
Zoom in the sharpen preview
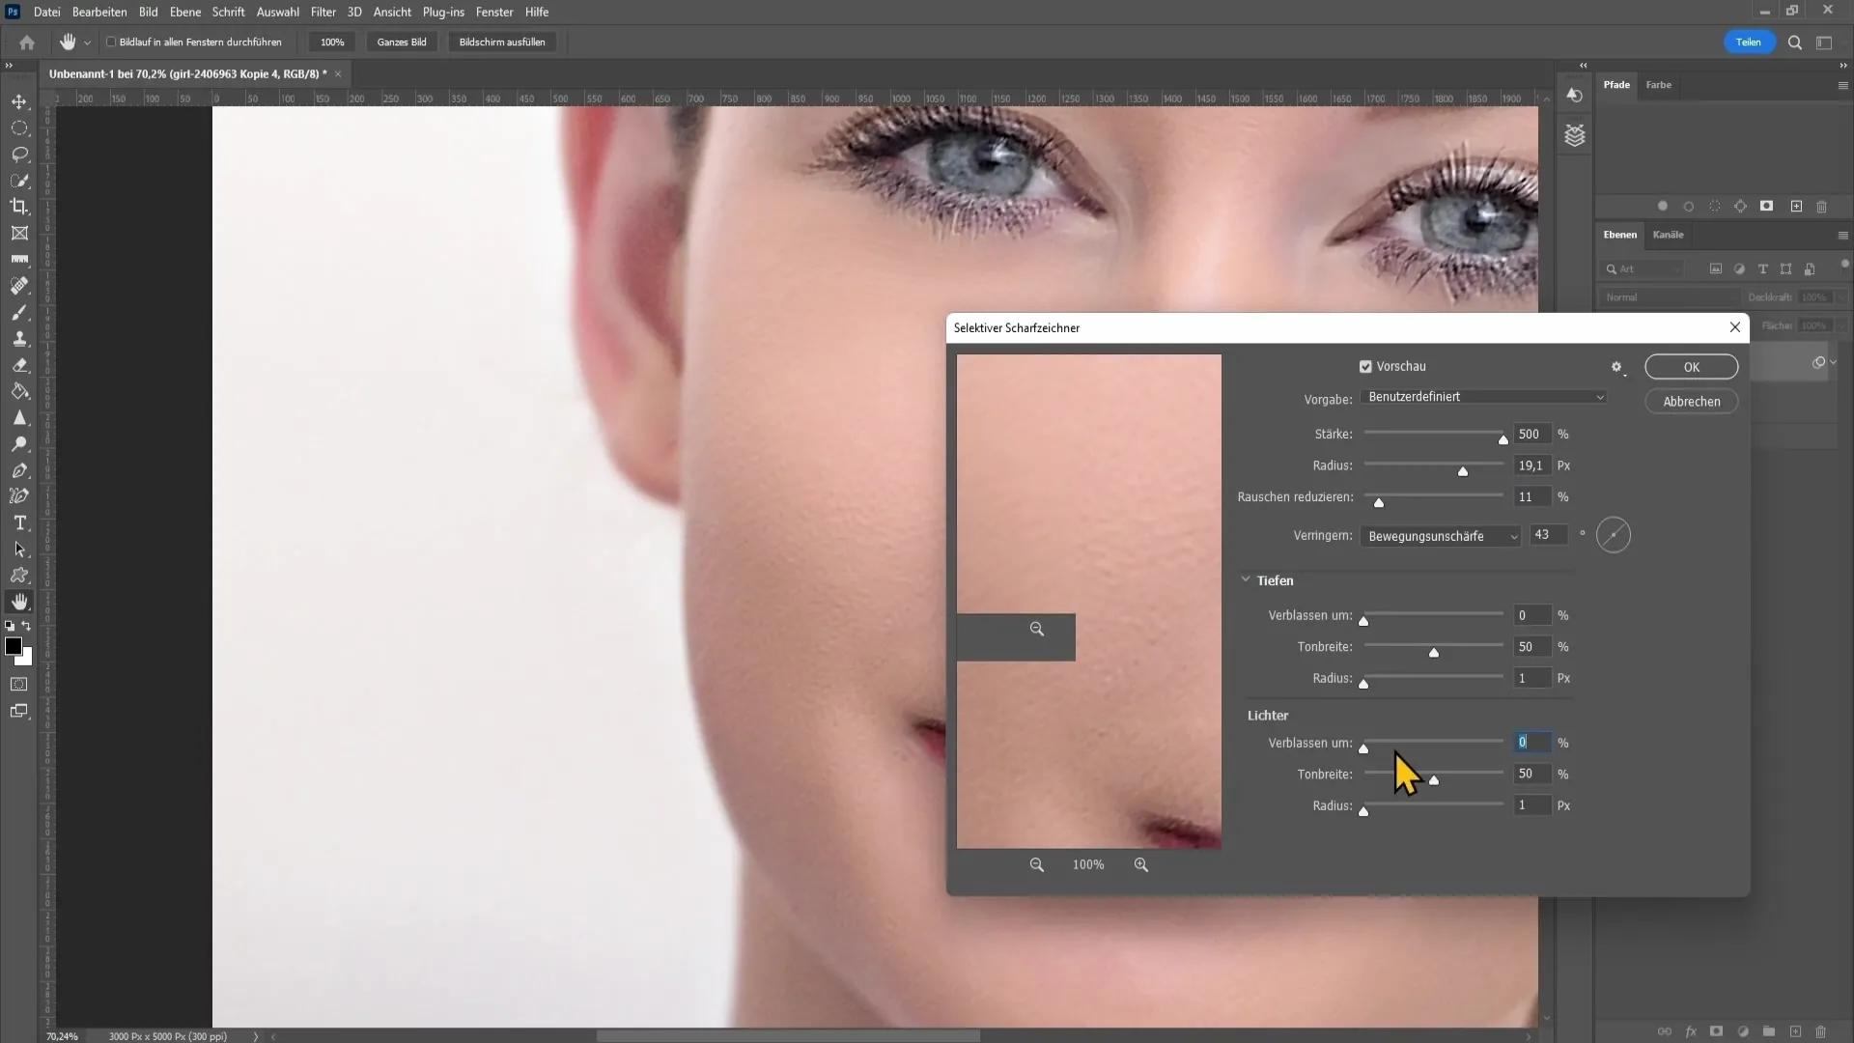pyautogui.click(x=1141, y=864)
